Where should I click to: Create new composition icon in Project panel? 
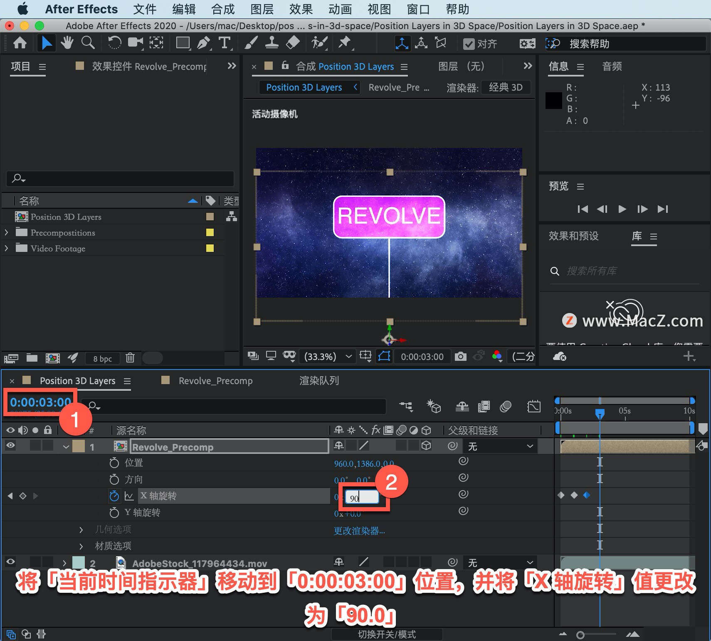(52, 358)
